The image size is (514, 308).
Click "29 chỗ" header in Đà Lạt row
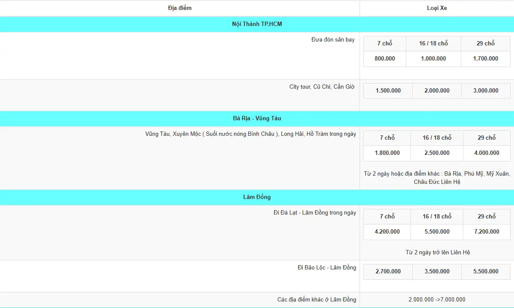[487, 217]
